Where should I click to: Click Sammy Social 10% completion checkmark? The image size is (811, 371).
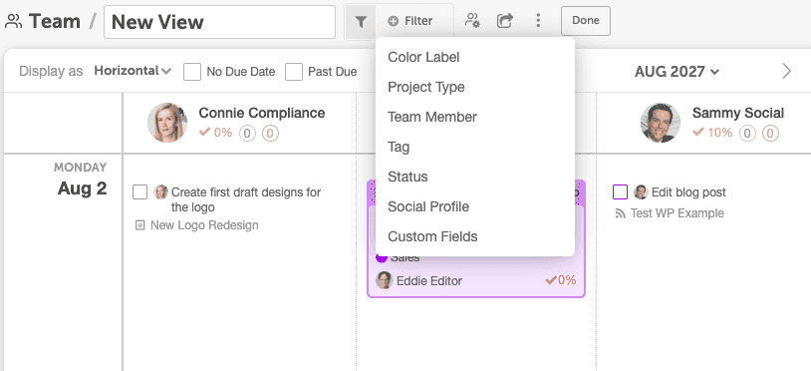[x=698, y=133]
